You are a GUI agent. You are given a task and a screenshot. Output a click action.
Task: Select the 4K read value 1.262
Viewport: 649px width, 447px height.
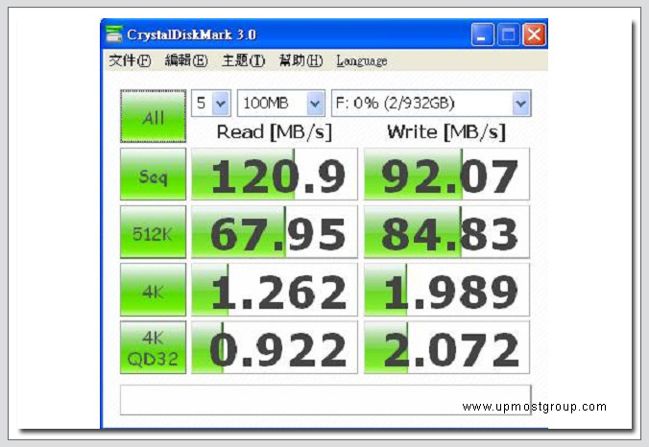click(x=275, y=290)
